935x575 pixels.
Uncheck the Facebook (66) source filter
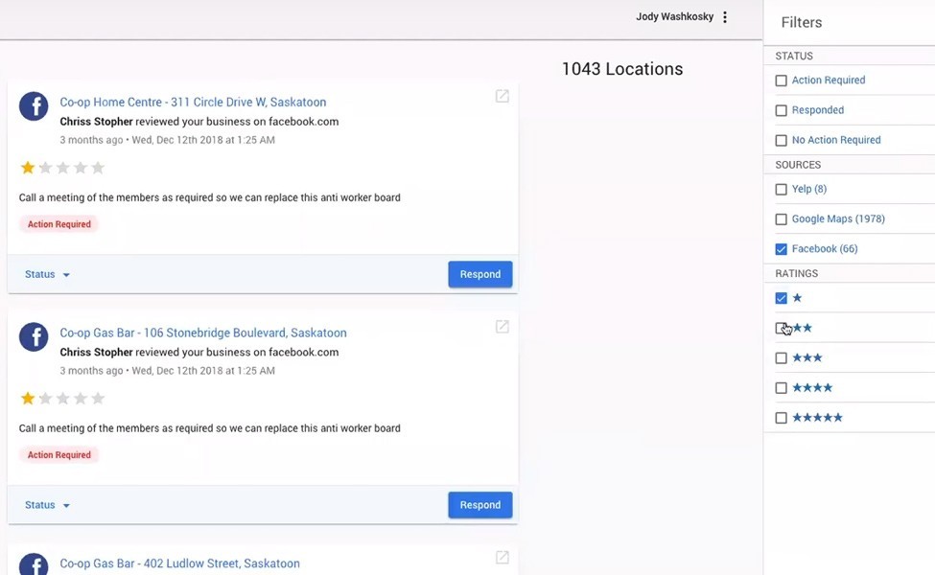click(782, 249)
